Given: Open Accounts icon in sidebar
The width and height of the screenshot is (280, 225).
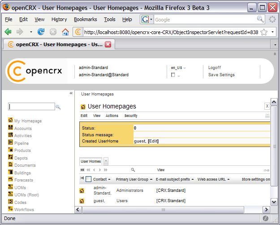Looking at the screenshot, I should 11,127.
